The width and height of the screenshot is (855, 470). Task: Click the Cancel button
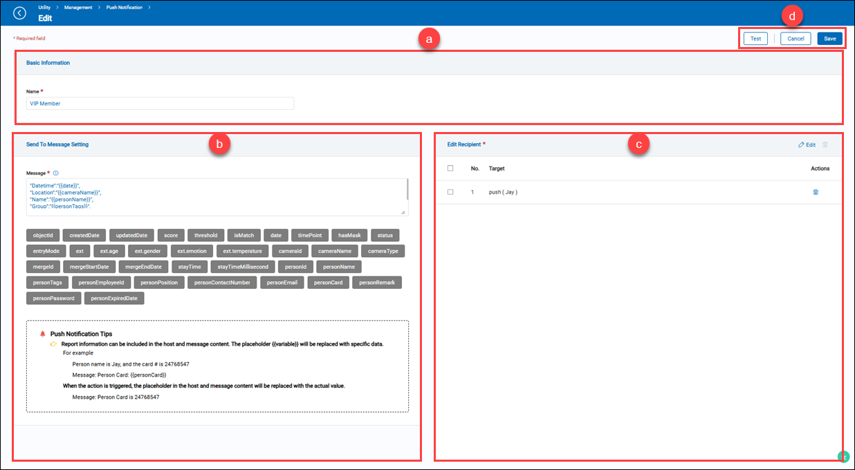796,39
